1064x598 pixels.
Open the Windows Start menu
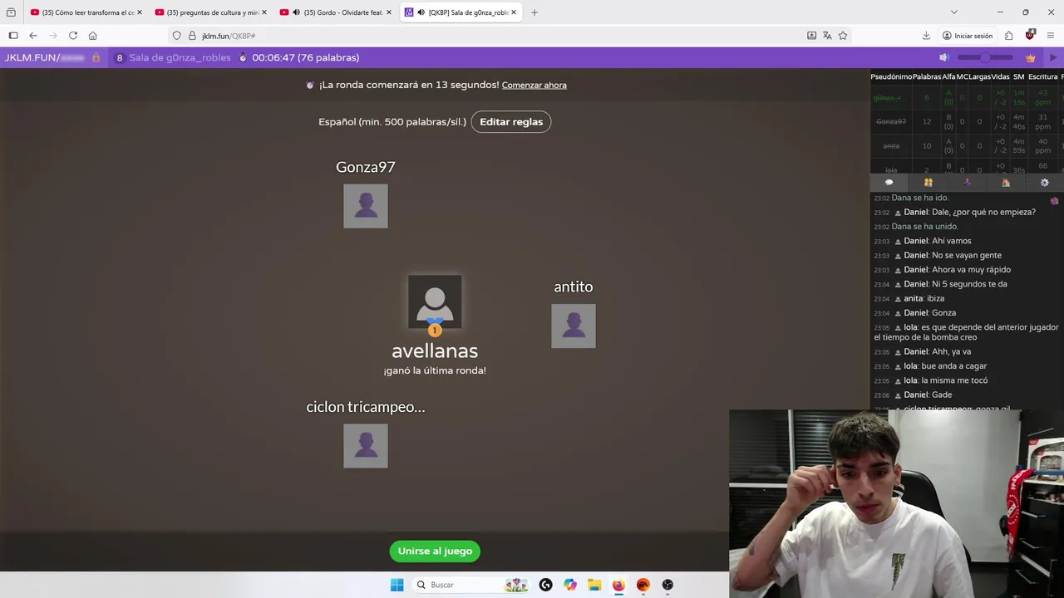(397, 585)
